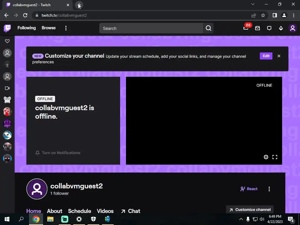Open the goggles mascot channel in sidebar
Viewport: 300px width, 225px height.
[7, 100]
